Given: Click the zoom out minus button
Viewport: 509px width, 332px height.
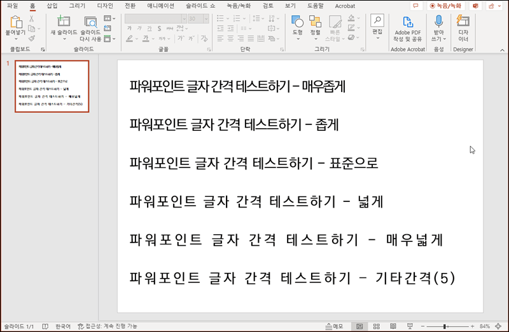Looking at the screenshot, I should click(x=422, y=326).
